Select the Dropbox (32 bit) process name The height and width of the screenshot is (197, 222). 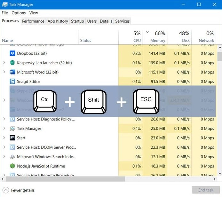(x=32, y=53)
